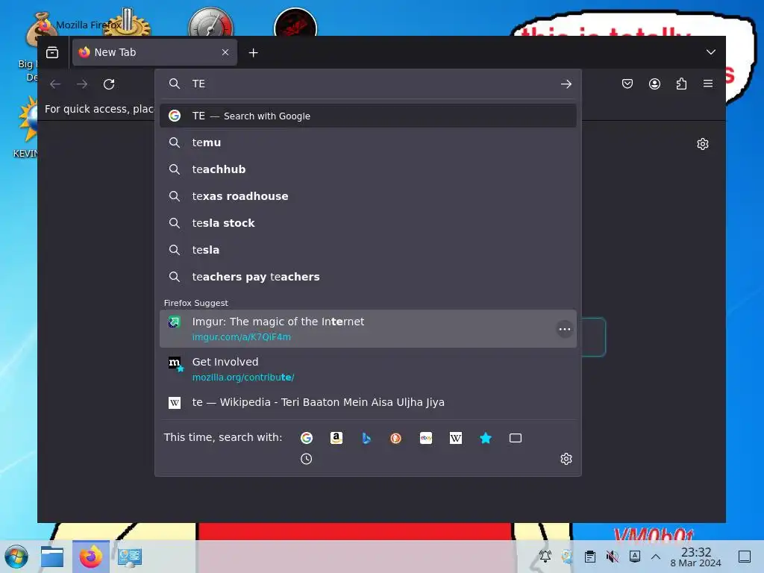Search this time with Google engine icon

(307, 438)
